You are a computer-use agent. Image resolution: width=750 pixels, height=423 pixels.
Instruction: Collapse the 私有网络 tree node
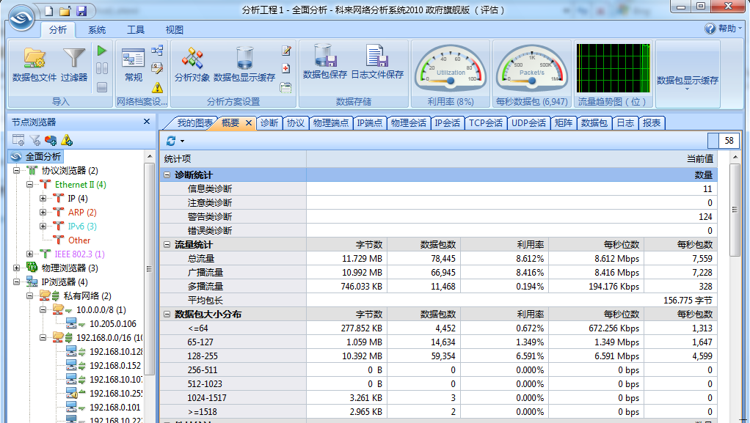click(29, 296)
